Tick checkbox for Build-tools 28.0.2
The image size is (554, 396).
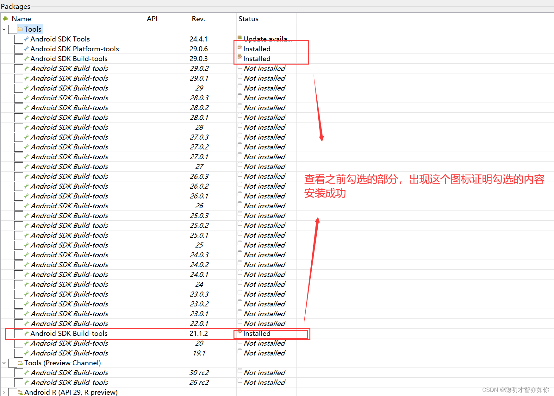tap(19, 108)
